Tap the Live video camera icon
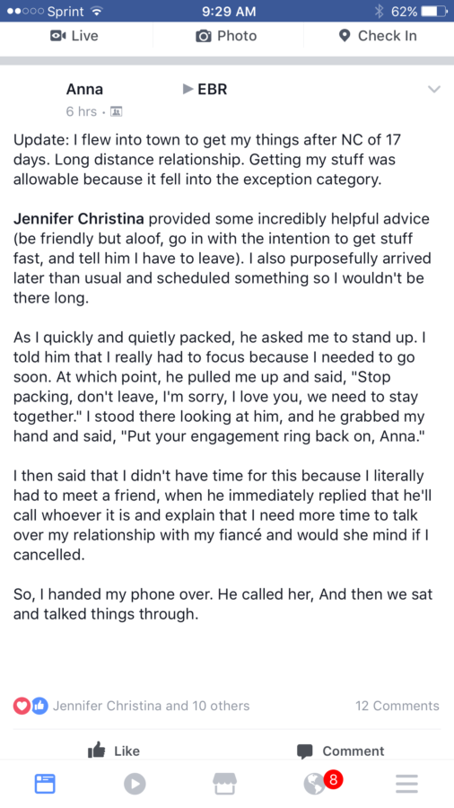The image size is (454, 808). click(x=57, y=36)
